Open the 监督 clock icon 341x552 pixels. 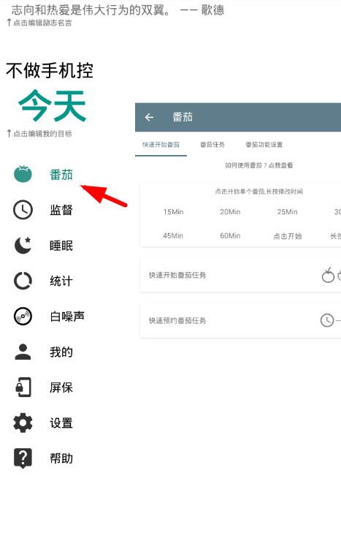[x=23, y=210]
